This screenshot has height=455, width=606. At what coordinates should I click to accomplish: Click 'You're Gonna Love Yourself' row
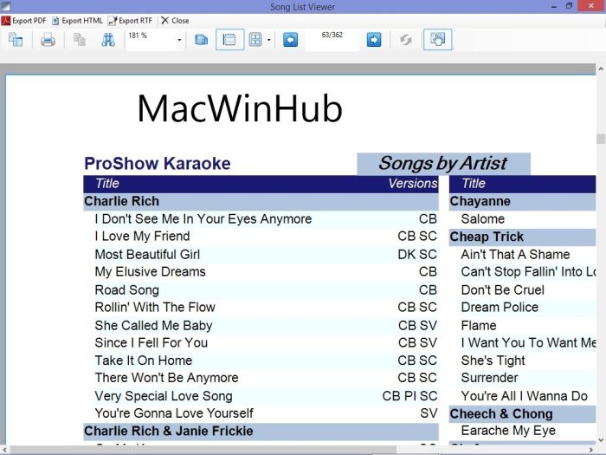click(x=261, y=413)
